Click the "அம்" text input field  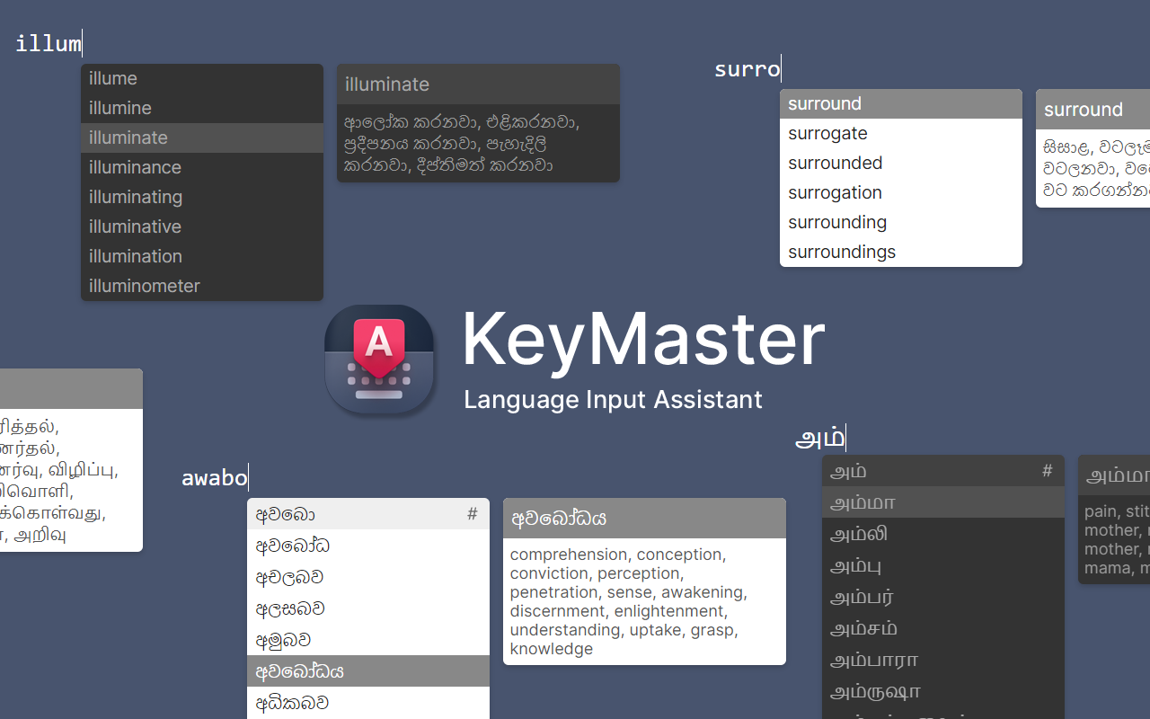(819, 438)
